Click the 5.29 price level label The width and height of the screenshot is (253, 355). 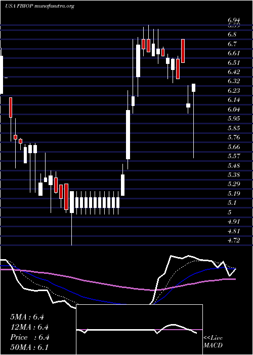pos(234,184)
